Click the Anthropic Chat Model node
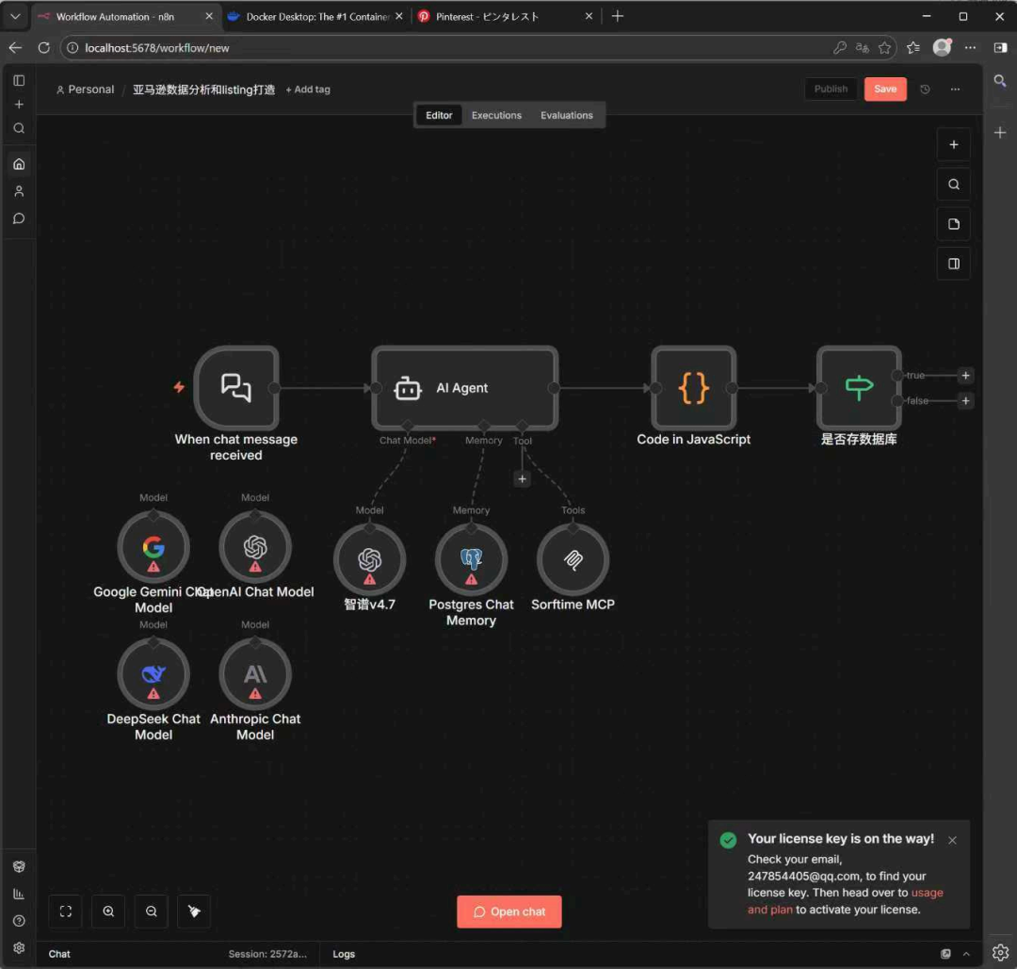This screenshot has height=969, width=1017. pyautogui.click(x=255, y=674)
